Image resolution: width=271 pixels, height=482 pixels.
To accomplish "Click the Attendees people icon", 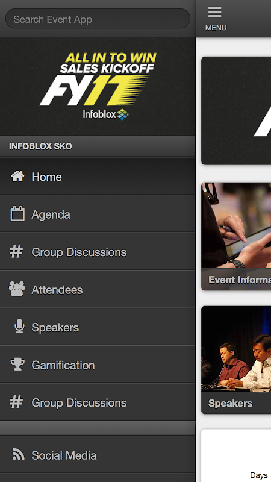I will (x=17, y=289).
